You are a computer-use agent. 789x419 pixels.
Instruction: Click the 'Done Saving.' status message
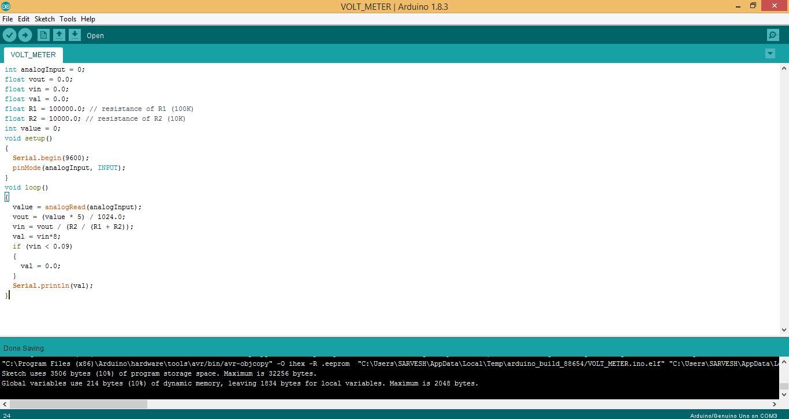click(24, 348)
